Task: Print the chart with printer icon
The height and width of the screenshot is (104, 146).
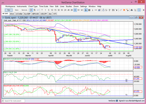Action: click(x=132, y=10)
